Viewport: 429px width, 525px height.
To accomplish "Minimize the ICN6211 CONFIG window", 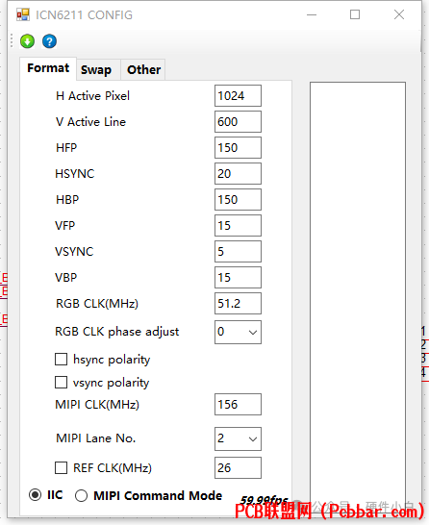I will [312, 14].
